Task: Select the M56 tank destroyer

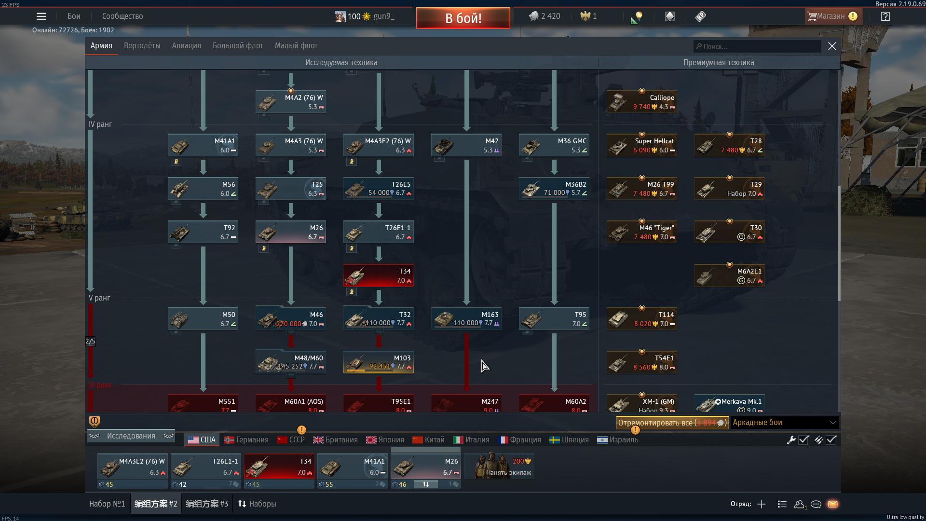Action: tap(203, 189)
